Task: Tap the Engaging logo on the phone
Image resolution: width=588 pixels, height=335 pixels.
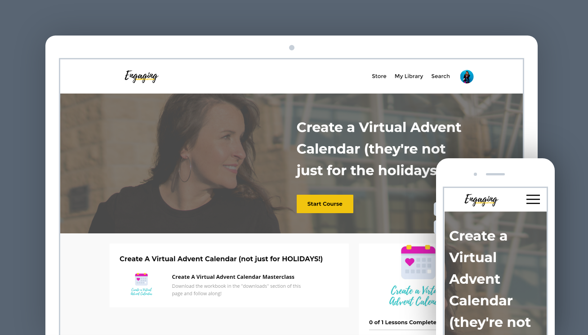Action: tap(481, 200)
